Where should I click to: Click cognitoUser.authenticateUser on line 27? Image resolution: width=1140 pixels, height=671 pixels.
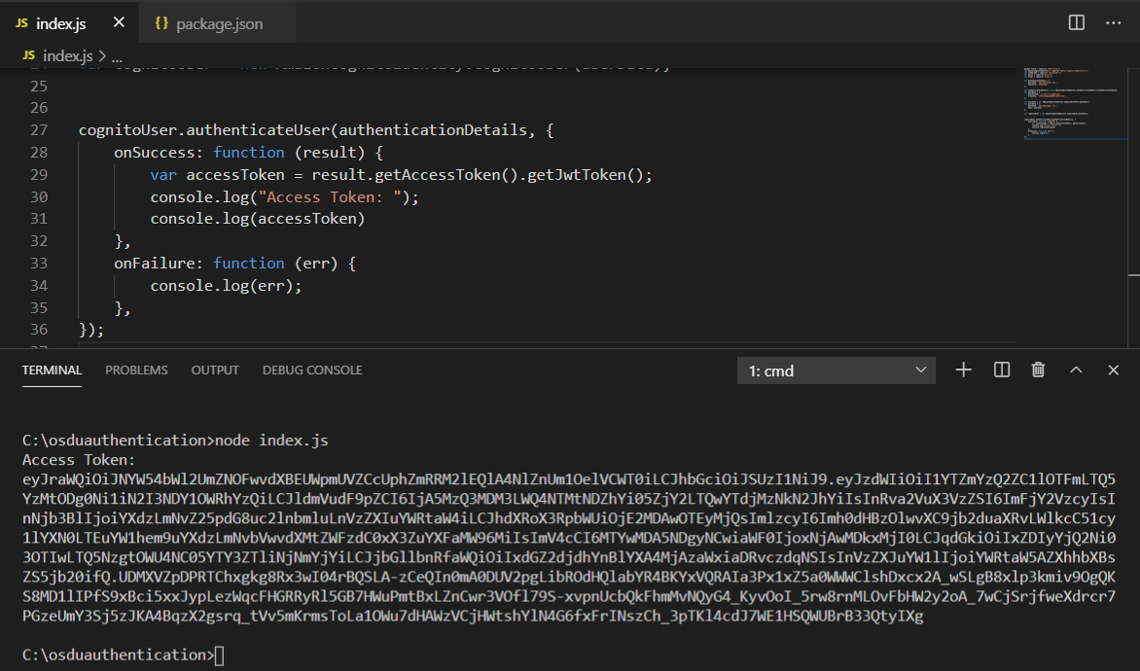204,130
